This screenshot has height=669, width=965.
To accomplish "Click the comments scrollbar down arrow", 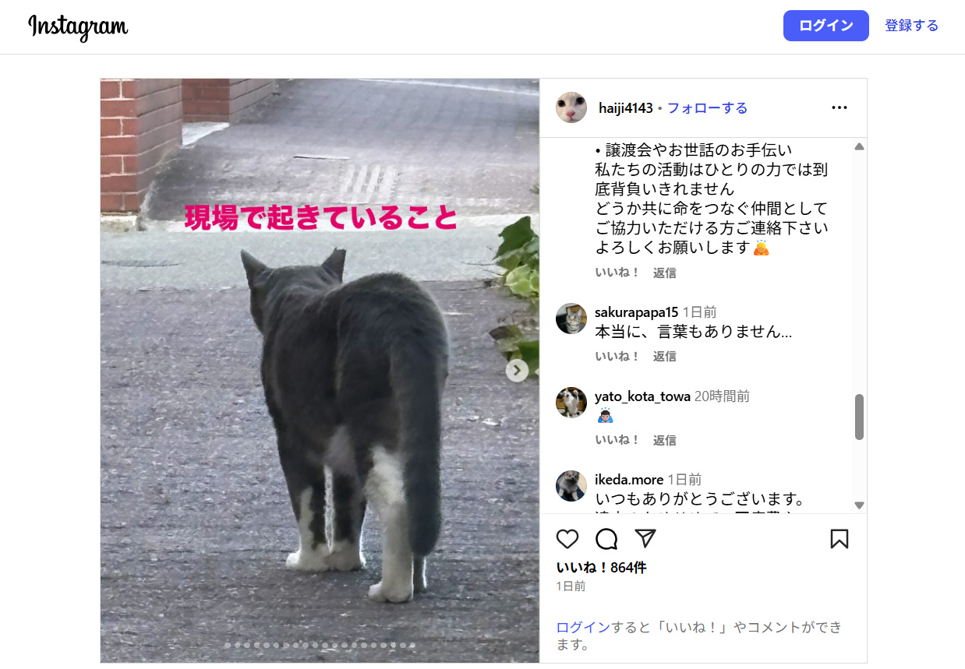I will [859, 505].
